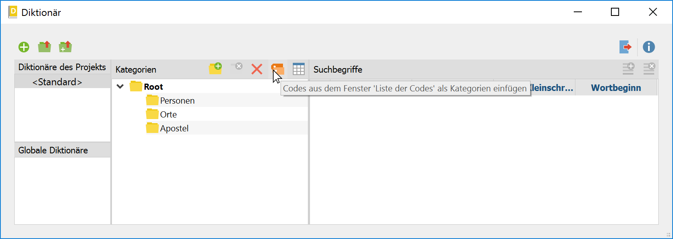This screenshot has width=673, height=239.
Task: Click add search term icon in Suchbegriffe
Action: pyautogui.click(x=628, y=69)
